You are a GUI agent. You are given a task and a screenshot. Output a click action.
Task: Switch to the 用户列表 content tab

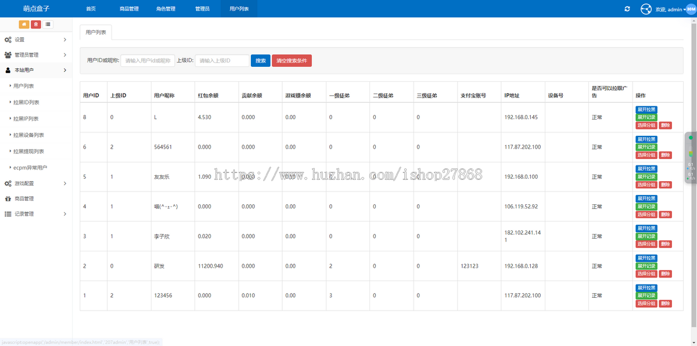pyautogui.click(x=96, y=33)
